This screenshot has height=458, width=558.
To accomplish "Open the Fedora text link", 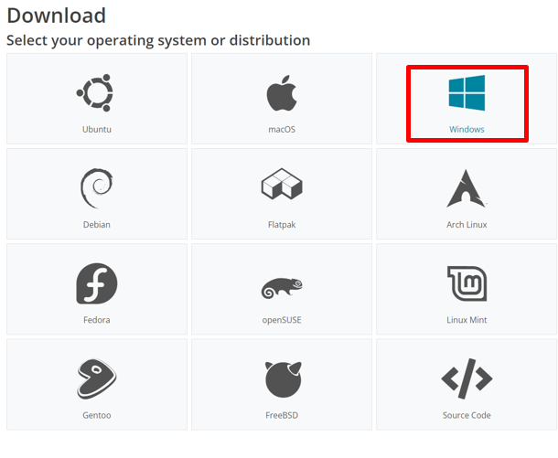I will click(96, 320).
